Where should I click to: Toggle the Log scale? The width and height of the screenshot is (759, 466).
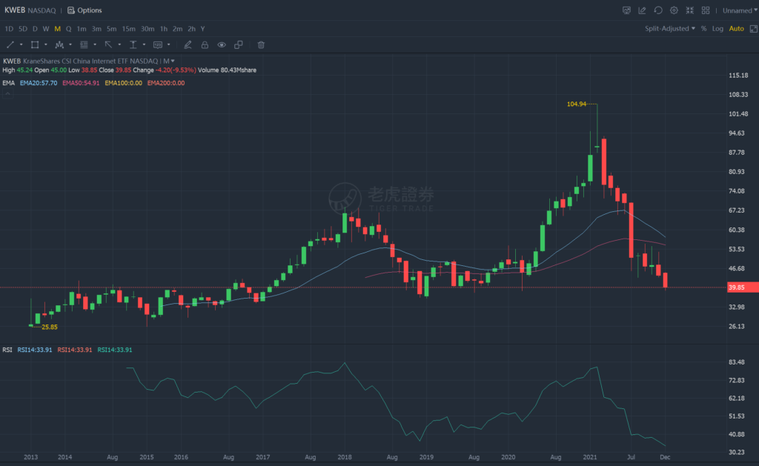pyautogui.click(x=717, y=29)
